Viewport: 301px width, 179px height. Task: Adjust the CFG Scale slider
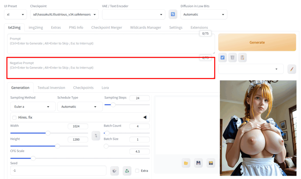point(33,158)
